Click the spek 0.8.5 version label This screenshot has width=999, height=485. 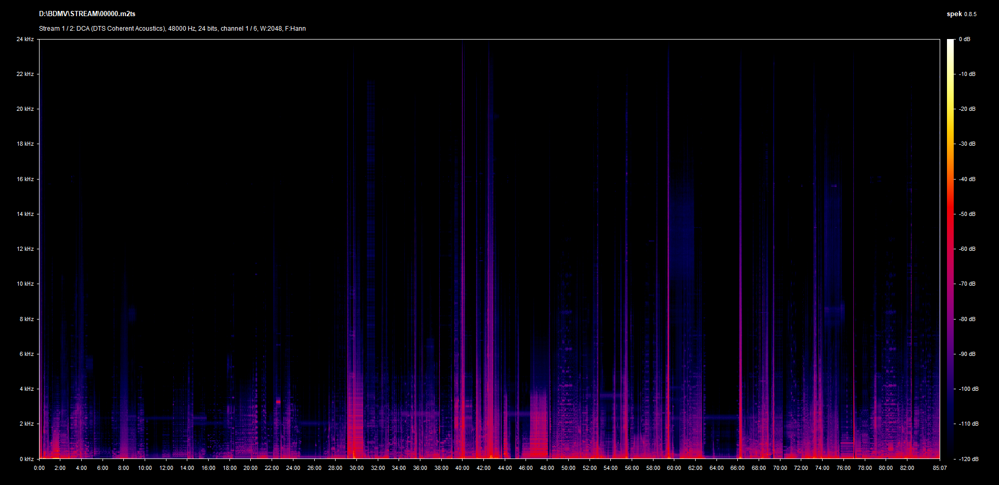(x=961, y=14)
